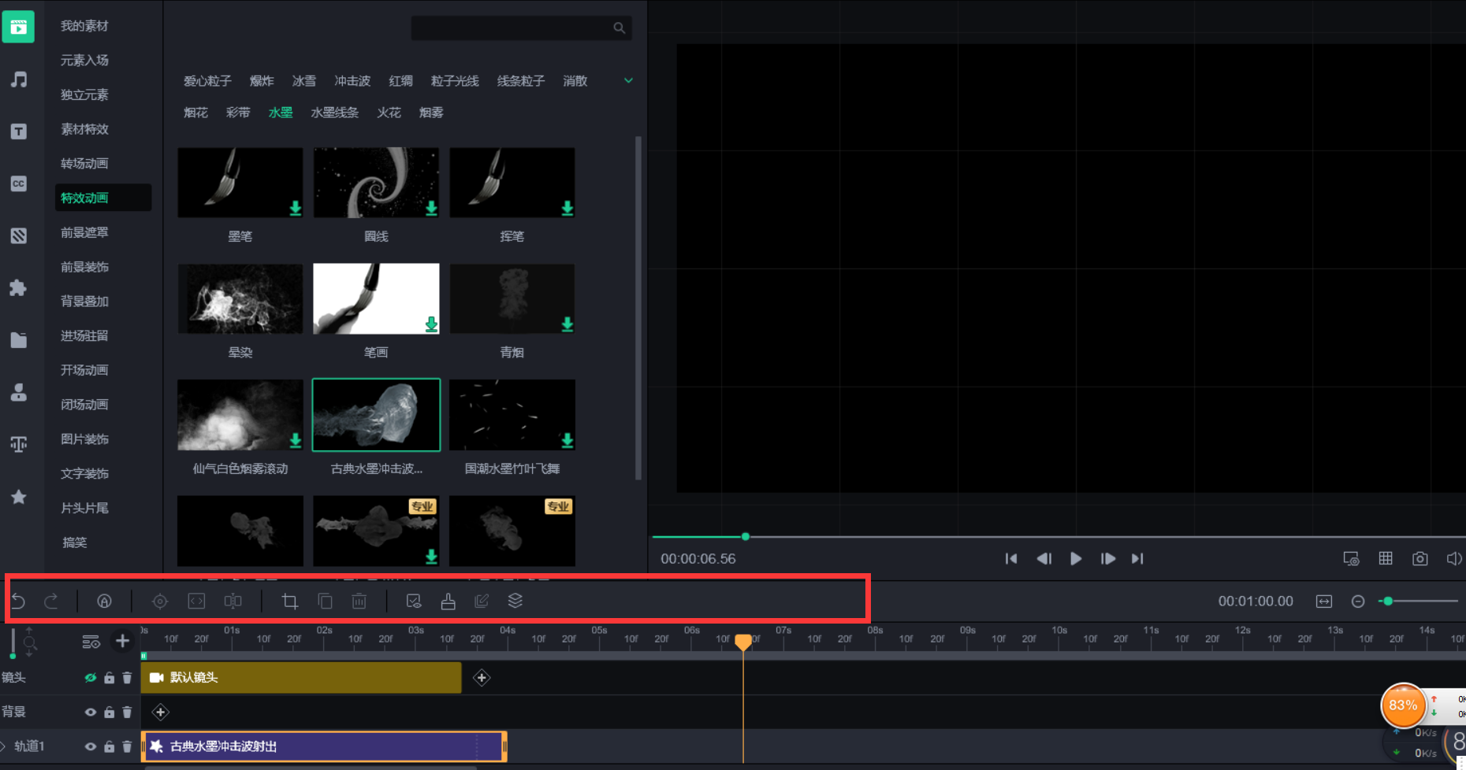Toggle lock on 轨道1 track

pos(110,747)
